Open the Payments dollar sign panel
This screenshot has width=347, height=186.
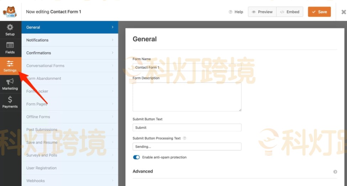pyautogui.click(x=10, y=102)
